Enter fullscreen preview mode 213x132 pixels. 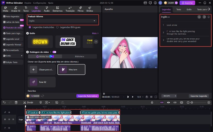point(156,97)
